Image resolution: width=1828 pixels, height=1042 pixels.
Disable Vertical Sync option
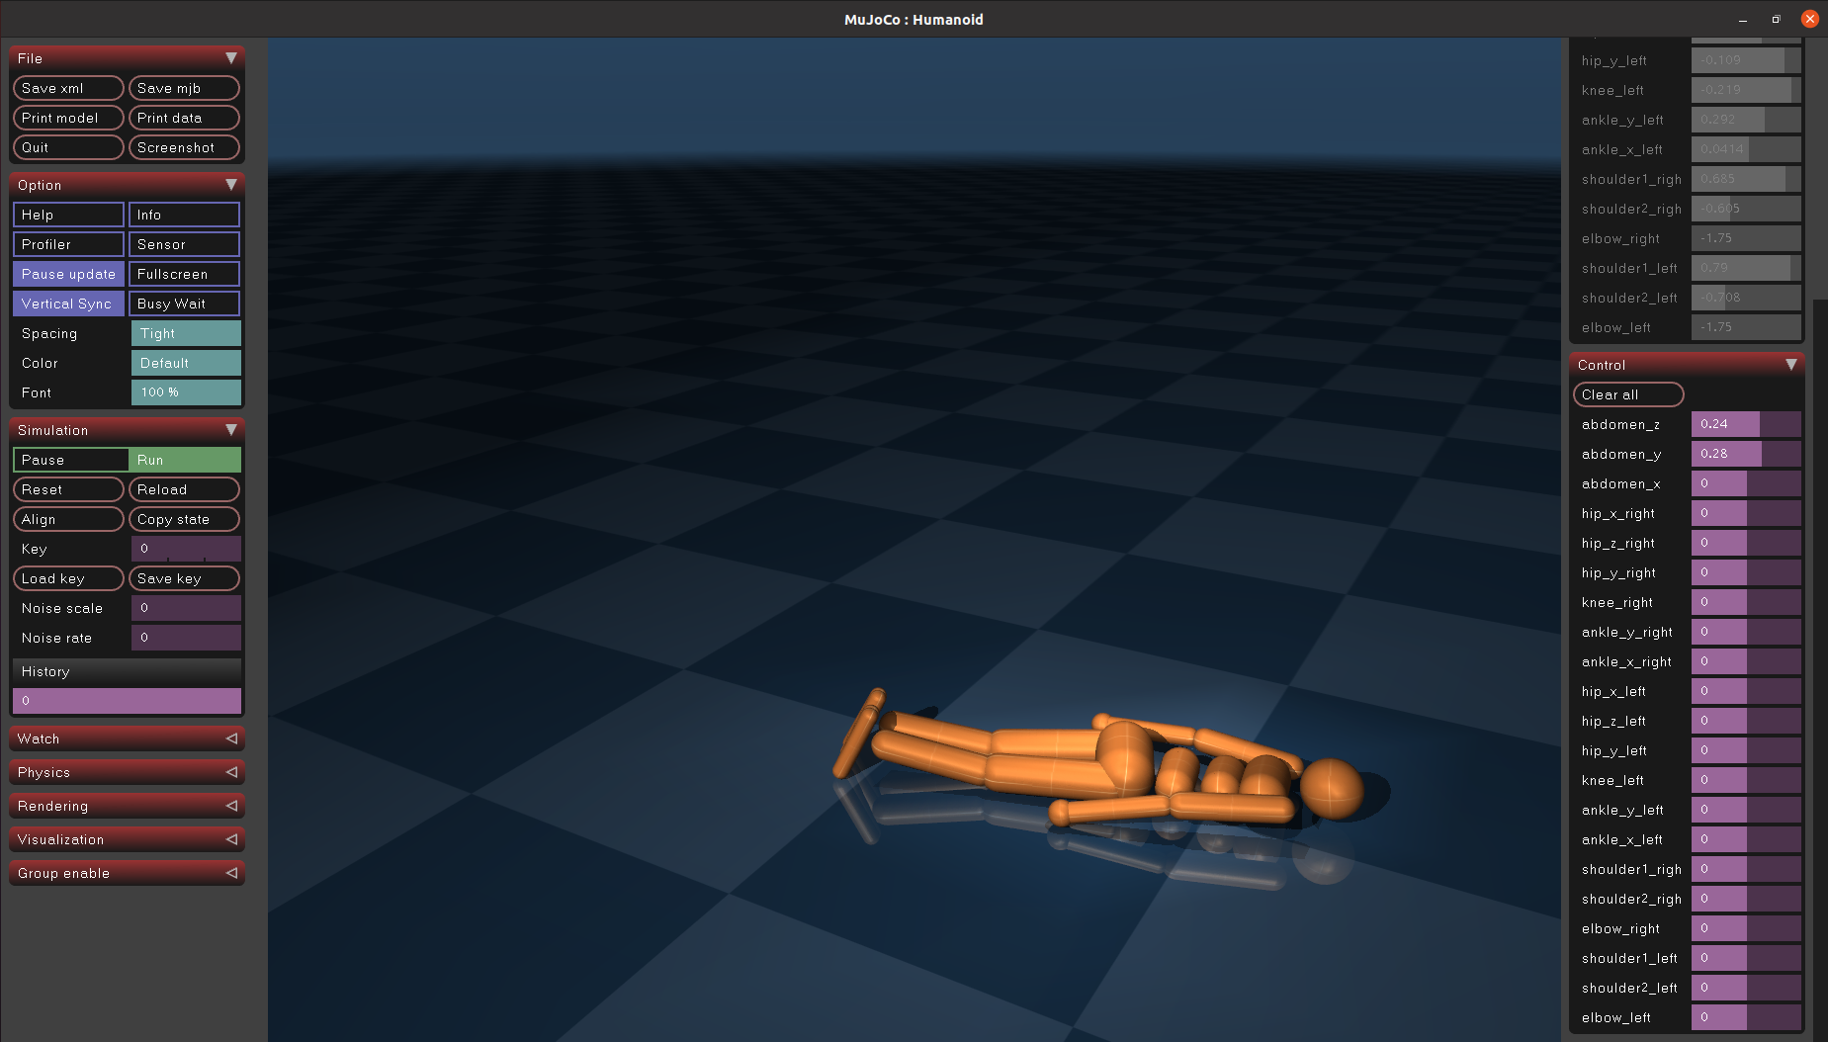coord(68,304)
